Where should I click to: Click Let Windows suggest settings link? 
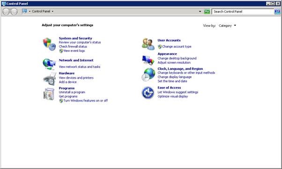(178, 92)
